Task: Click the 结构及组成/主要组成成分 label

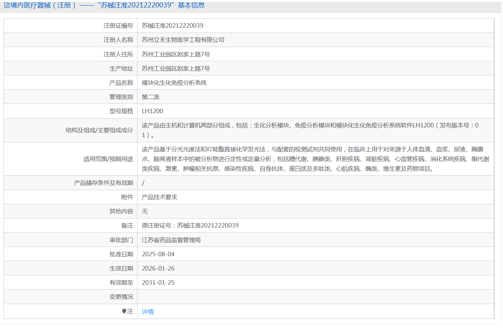Action: pyautogui.click(x=99, y=130)
